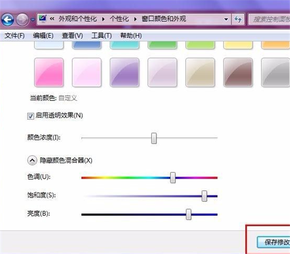The width and height of the screenshot is (290, 254).
Task: Click the Forward navigation arrow button
Action: [x=22, y=20]
